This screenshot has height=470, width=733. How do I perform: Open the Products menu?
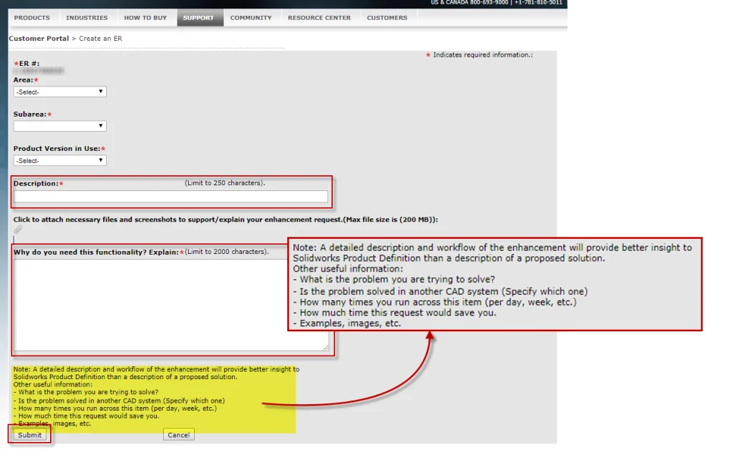tap(31, 18)
